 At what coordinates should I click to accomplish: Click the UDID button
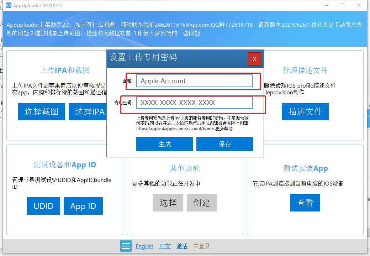pos(43,206)
